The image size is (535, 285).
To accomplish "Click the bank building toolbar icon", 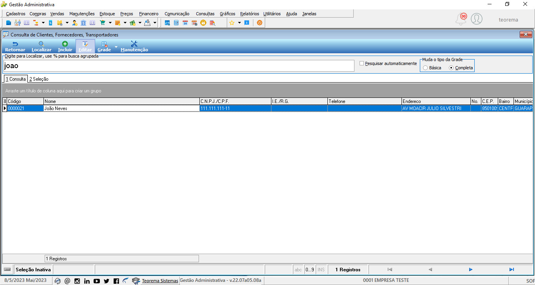I will coord(83,23).
